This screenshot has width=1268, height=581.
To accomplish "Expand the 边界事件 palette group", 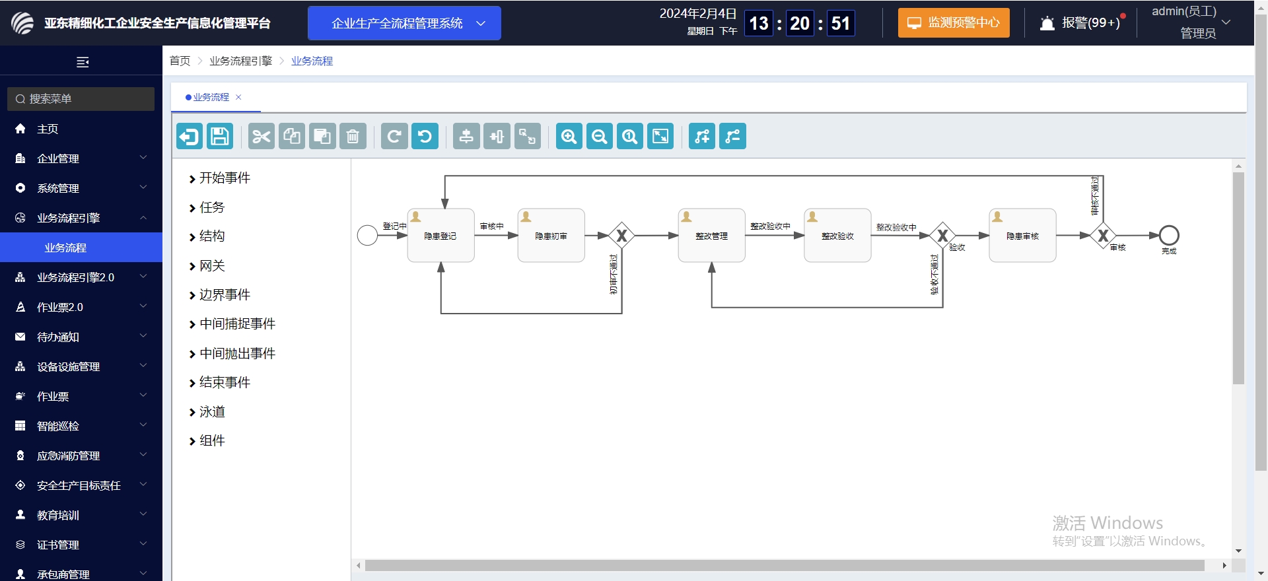I will 220,295.
